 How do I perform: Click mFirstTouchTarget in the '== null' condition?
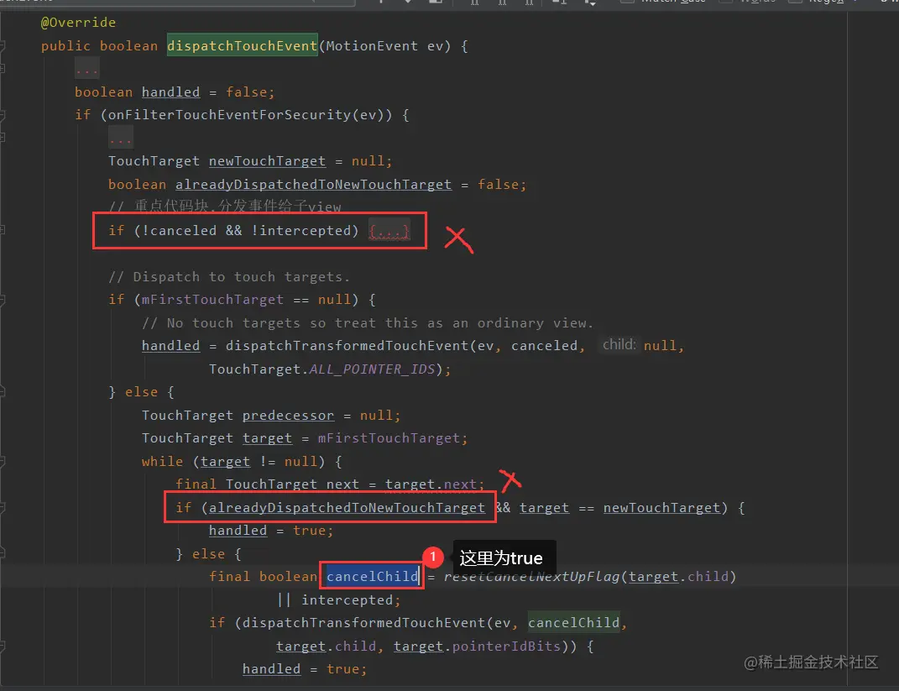pos(212,300)
